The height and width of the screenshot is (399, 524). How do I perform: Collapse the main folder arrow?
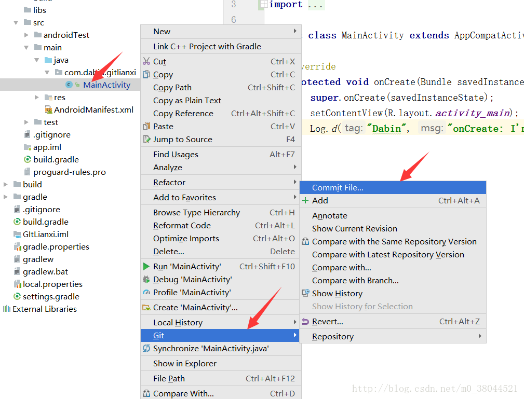click(26, 47)
